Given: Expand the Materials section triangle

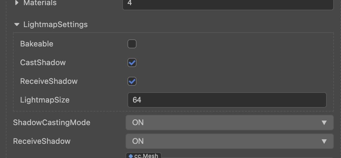Looking at the screenshot, I should (17, 3).
